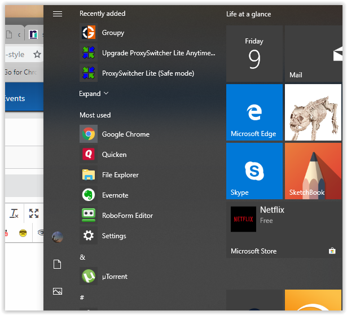This screenshot has height=315, width=347.
Task: Open the Mail tile
Action: coord(313,54)
